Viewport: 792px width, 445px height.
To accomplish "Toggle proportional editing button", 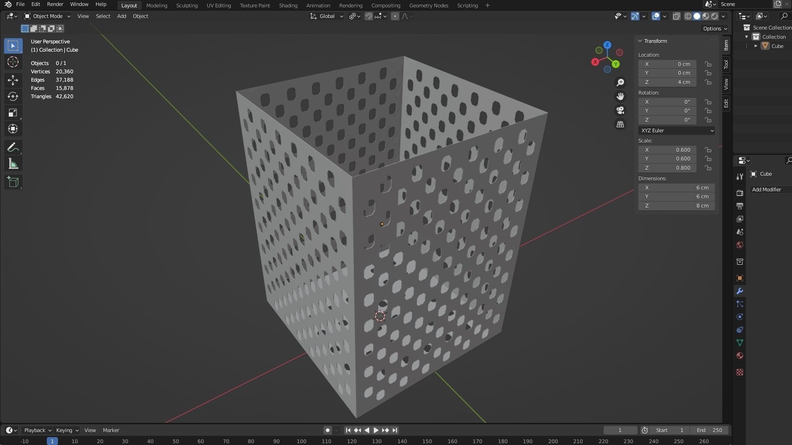I will [395, 16].
